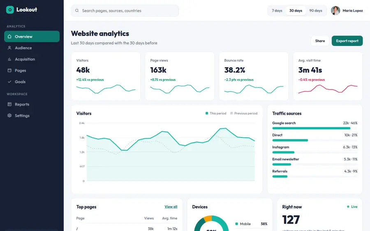
Task: Focus the search pages, sources, countries field
Action: (x=125, y=11)
